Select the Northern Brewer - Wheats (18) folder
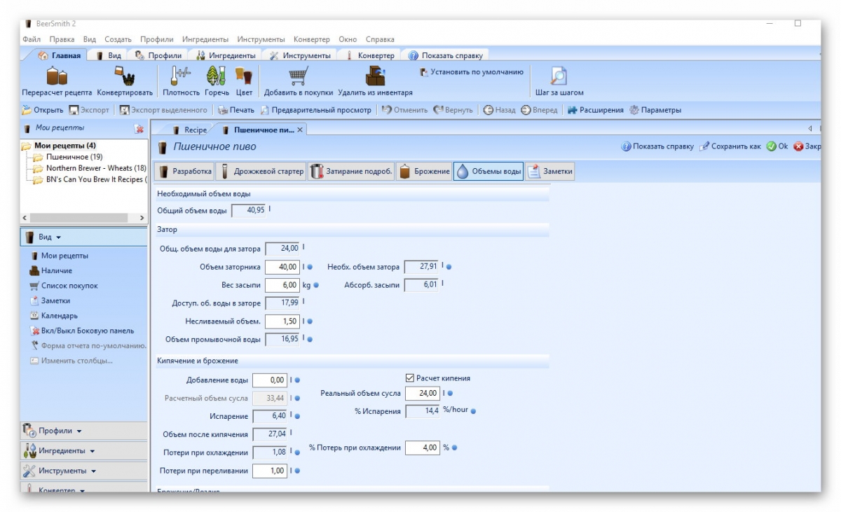The width and height of the screenshot is (841, 512). (x=90, y=168)
